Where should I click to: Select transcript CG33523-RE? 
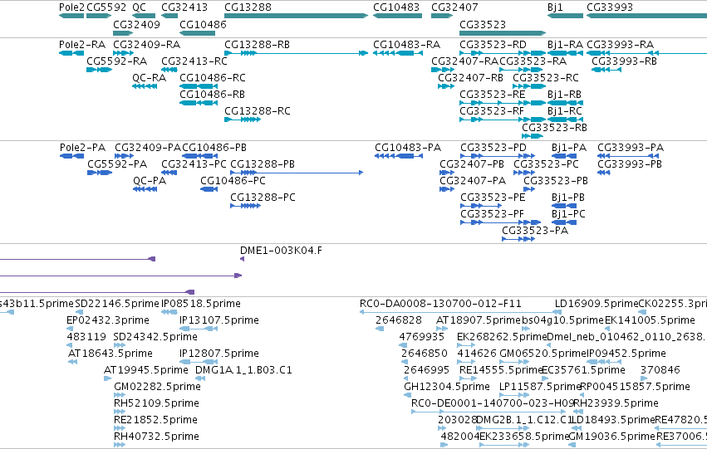tap(503, 103)
